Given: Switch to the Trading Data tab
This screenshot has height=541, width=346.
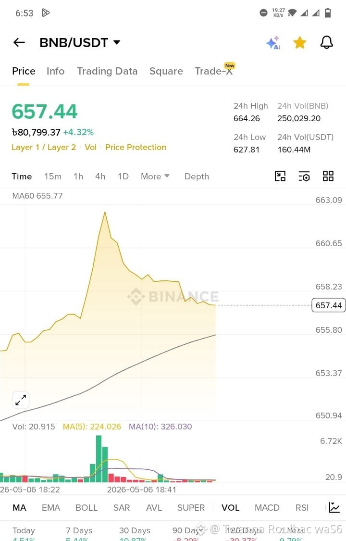Looking at the screenshot, I should (x=107, y=71).
